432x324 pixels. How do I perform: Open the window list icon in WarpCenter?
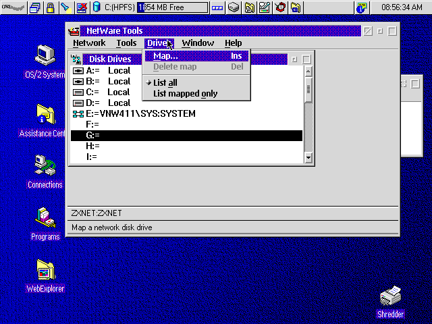click(x=35, y=7)
